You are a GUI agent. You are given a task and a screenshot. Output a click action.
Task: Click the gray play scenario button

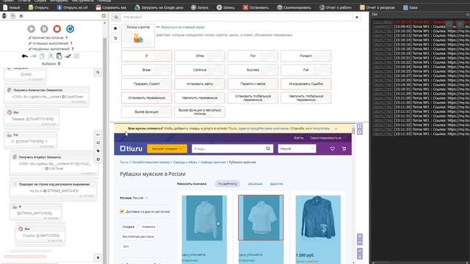click(31, 29)
